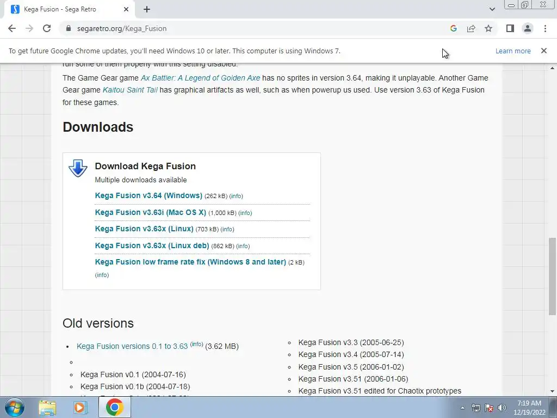The width and height of the screenshot is (557, 418).
Task: Click the browser Back arrow
Action: (12, 28)
